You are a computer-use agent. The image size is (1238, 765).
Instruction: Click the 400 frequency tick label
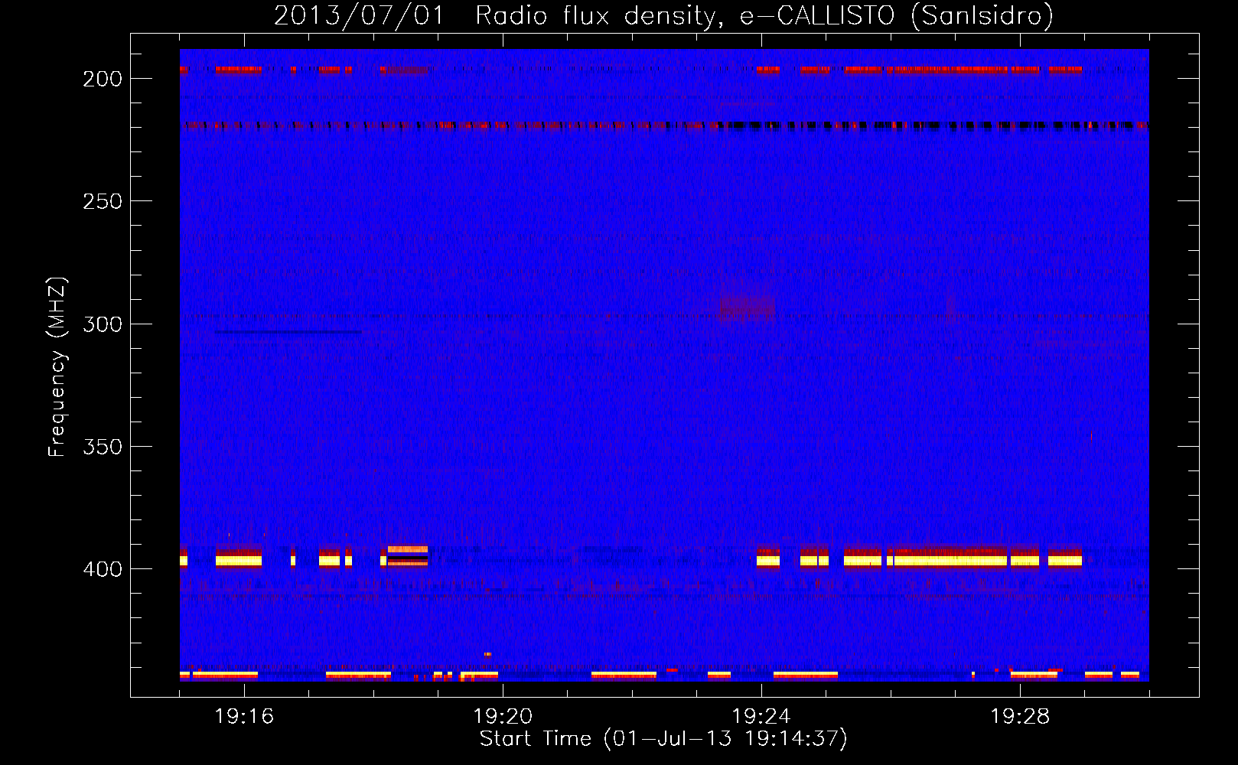click(x=103, y=569)
